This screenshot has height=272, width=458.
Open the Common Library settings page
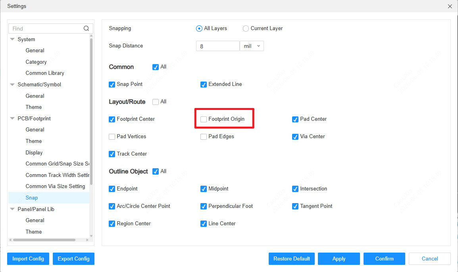[x=45, y=73]
